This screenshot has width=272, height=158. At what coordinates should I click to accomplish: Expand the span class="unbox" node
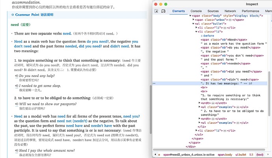(x=193, y=20)
